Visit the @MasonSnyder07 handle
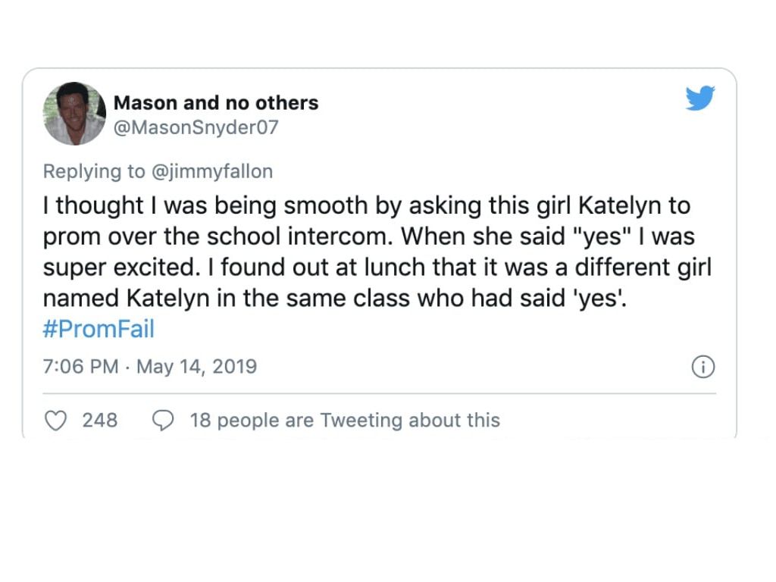This screenshot has height=582, width=776. pos(196,127)
